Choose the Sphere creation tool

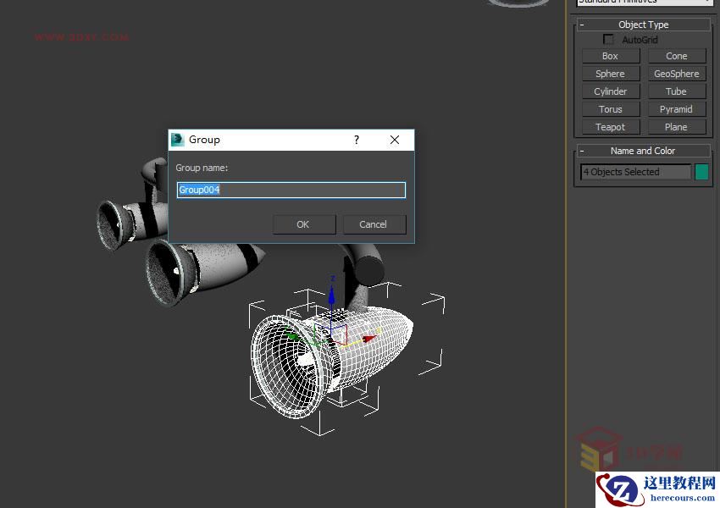coord(610,74)
